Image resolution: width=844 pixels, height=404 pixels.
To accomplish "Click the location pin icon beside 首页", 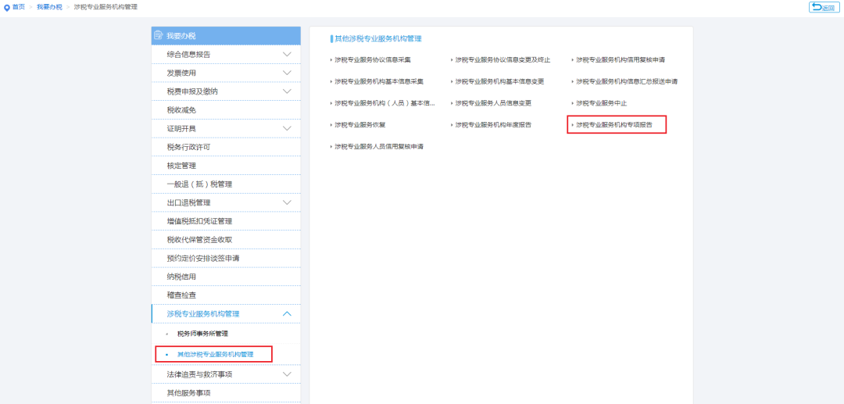I will [x=7, y=7].
